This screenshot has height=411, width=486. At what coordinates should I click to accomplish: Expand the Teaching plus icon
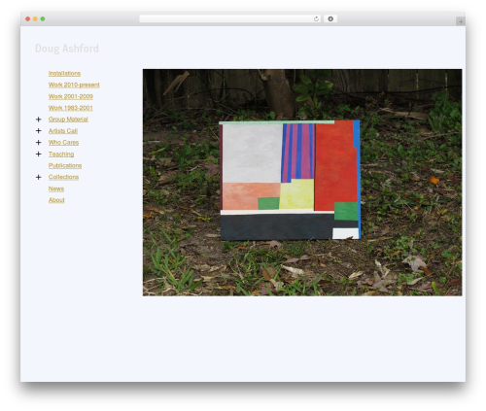point(38,154)
